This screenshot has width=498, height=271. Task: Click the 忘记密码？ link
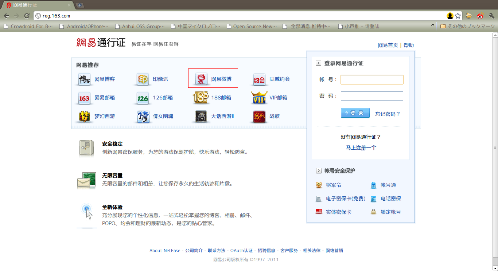pyautogui.click(x=388, y=114)
